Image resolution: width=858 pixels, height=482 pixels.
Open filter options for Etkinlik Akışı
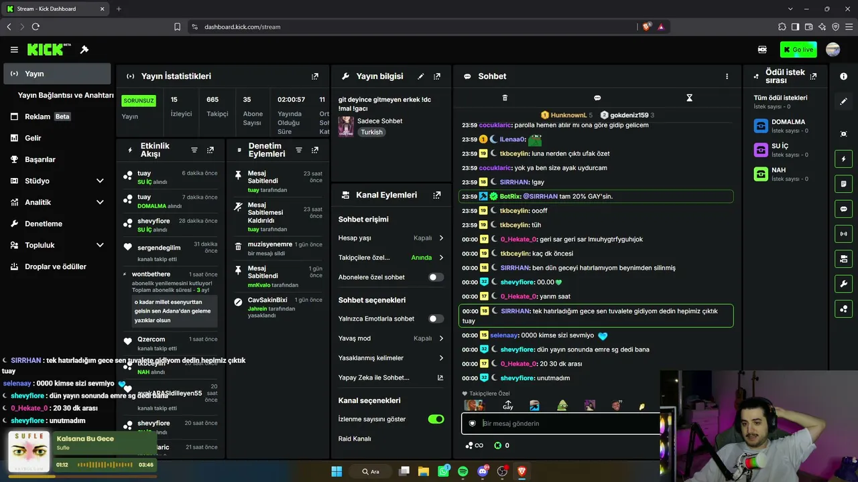[194, 150]
